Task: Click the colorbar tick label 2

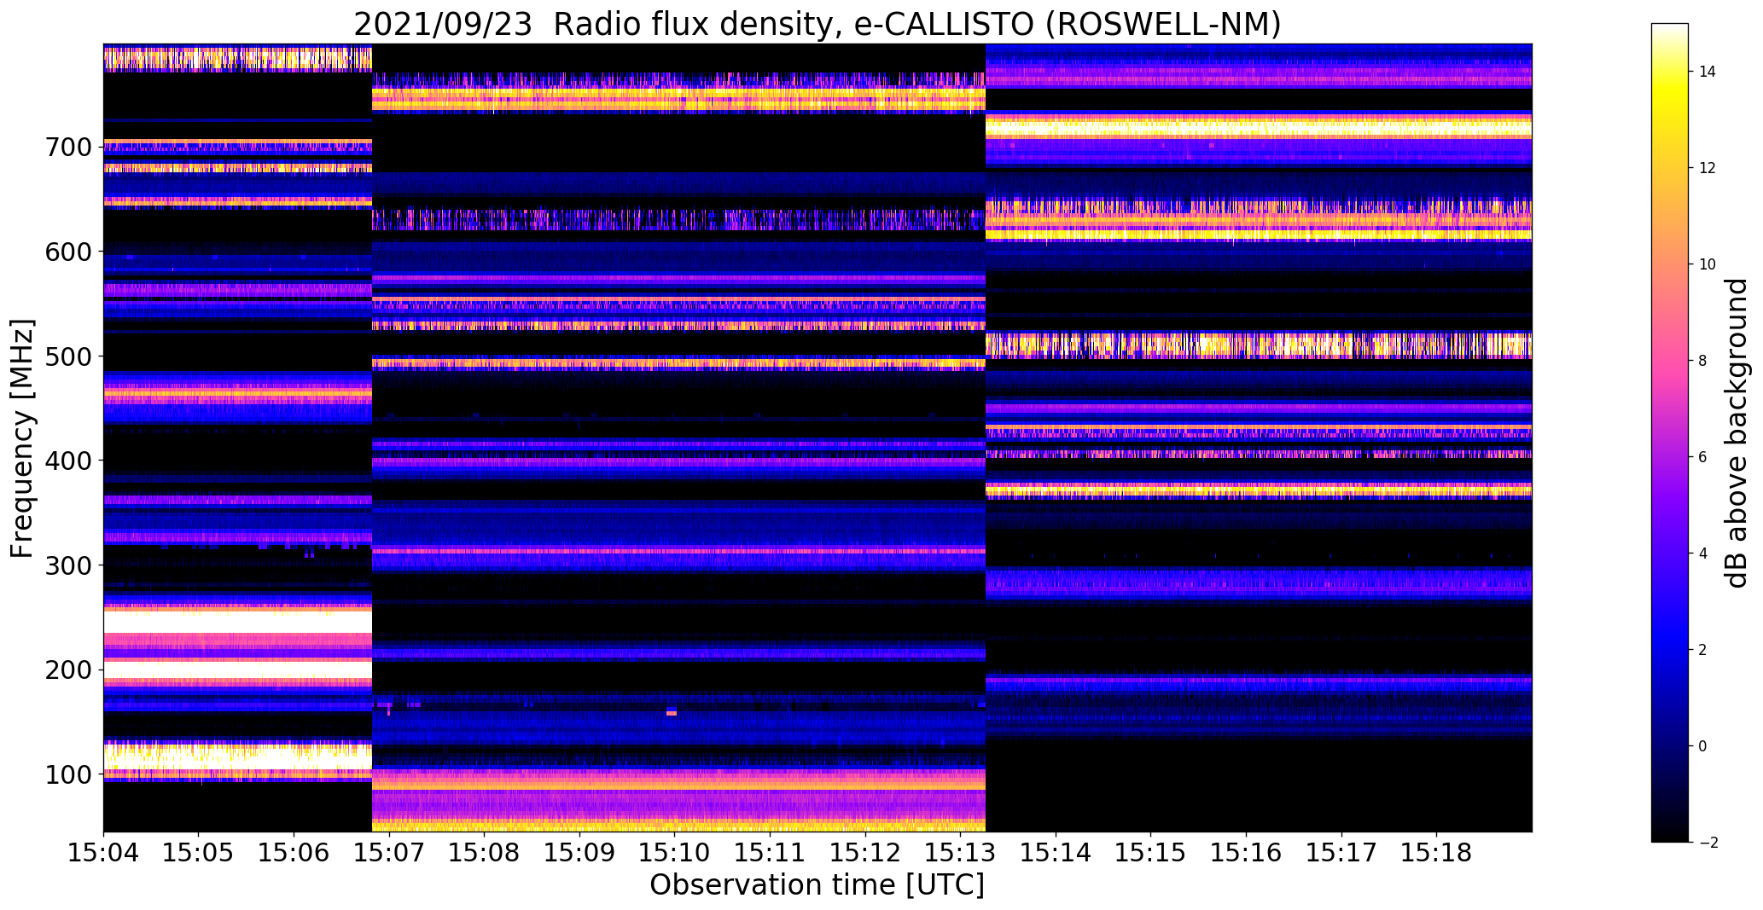Action: [x=1702, y=650]
